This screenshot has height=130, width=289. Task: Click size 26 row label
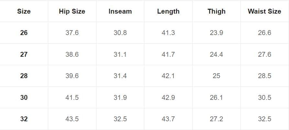point(24,33)
